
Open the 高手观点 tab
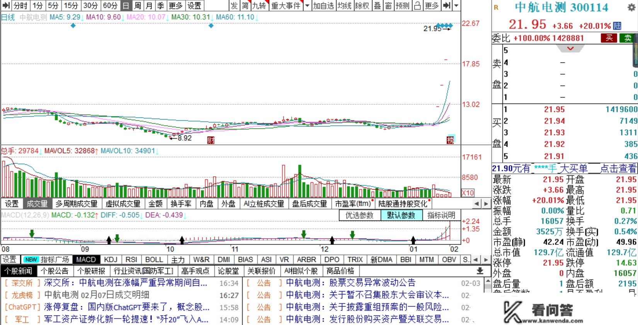(x=196, y=271)
